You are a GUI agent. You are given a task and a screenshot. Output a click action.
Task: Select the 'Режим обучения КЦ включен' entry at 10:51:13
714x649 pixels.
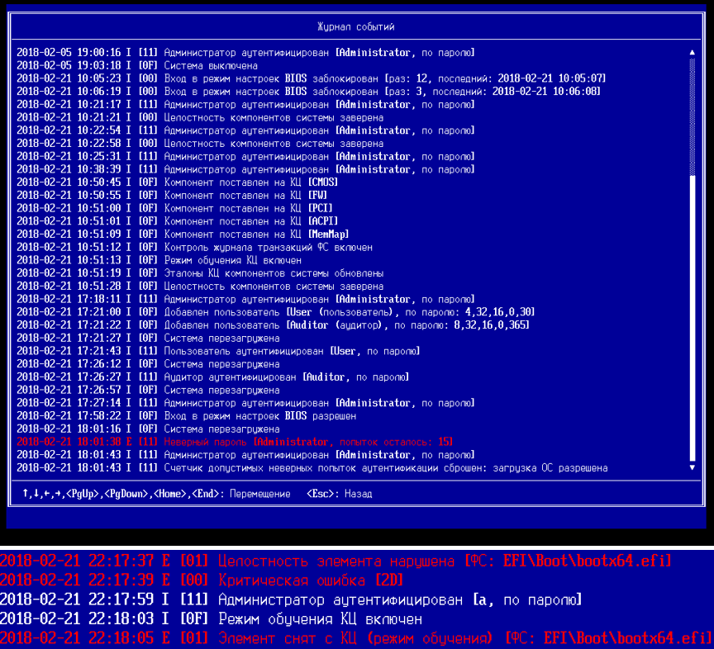[159, 260]
